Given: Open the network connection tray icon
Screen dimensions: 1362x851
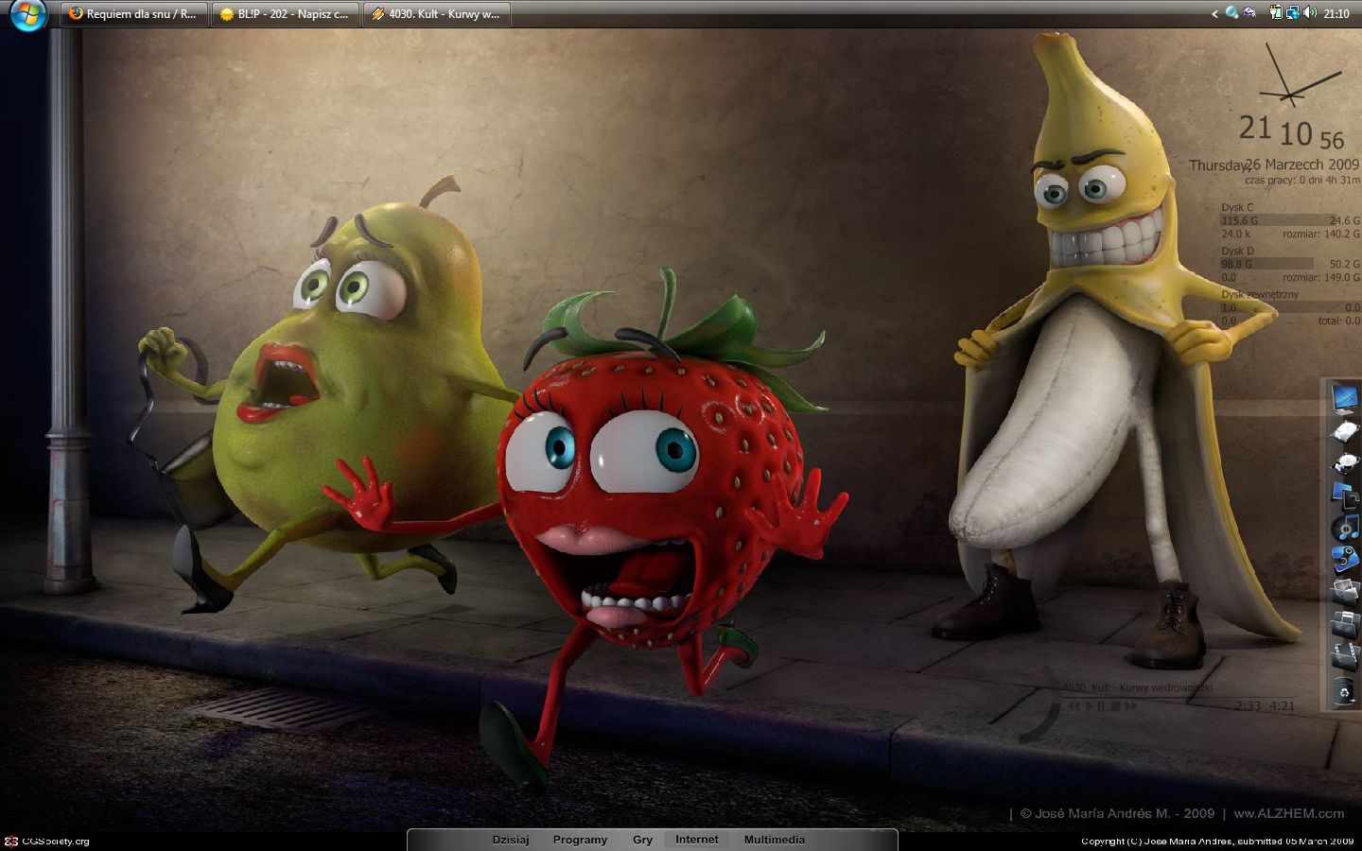Looking at the screenshot, I should pos(1293,12).
